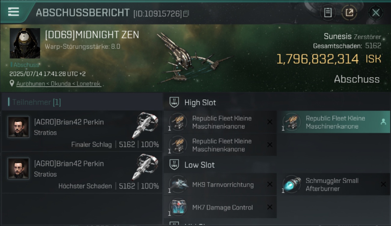Click the X next to Schmuggler Small Afterburner

383,184
